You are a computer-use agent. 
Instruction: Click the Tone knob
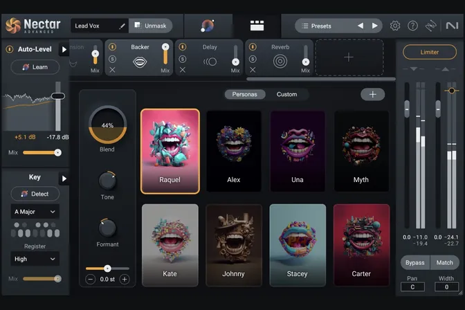point(107,181)
